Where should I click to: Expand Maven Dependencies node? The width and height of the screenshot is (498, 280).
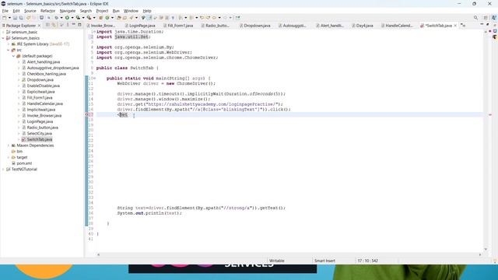pos(9,145)
